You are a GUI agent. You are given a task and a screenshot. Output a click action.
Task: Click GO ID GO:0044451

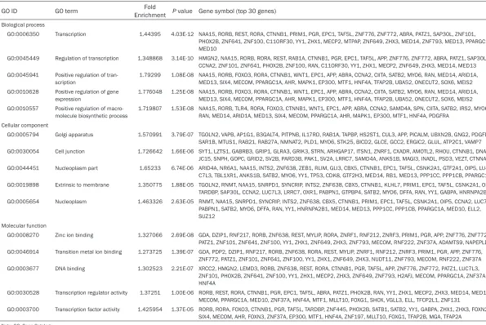click(23, 168)
